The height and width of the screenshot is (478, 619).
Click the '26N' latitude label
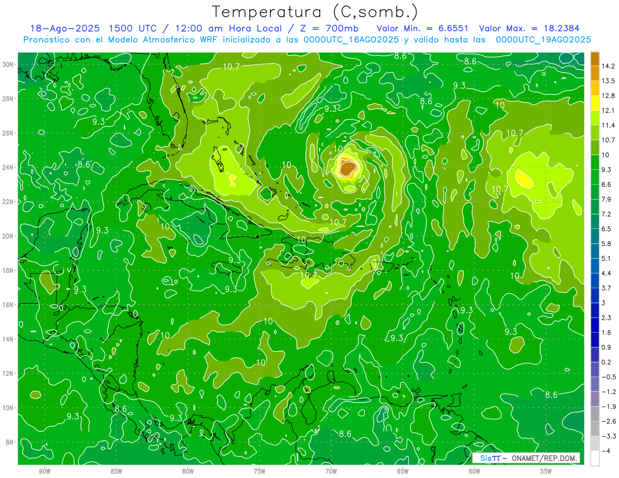pos(8,133)
